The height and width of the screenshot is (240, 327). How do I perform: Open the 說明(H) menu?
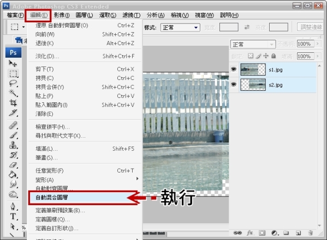tap(229, 15)
